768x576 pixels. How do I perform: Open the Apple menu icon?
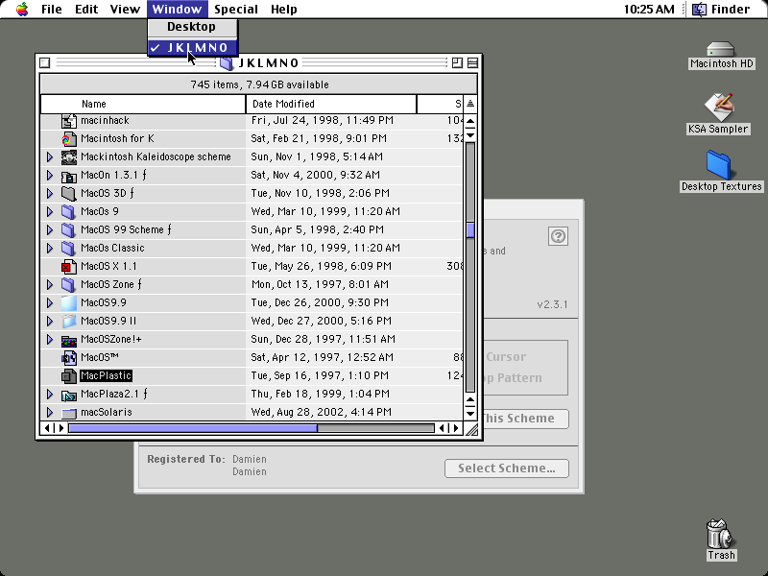click(x=22, y=9)
